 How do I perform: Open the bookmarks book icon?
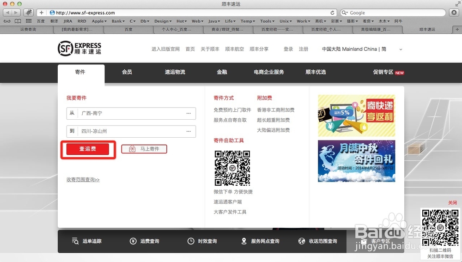18,21
